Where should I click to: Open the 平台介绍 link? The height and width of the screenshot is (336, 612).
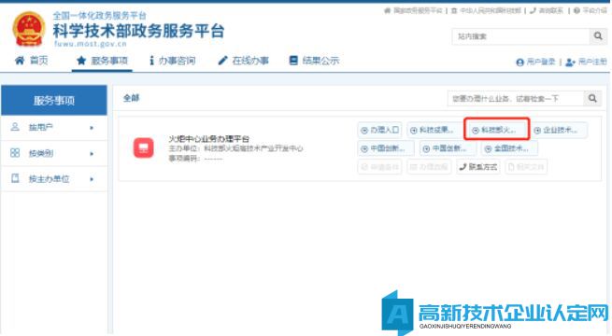pos(591,10)
